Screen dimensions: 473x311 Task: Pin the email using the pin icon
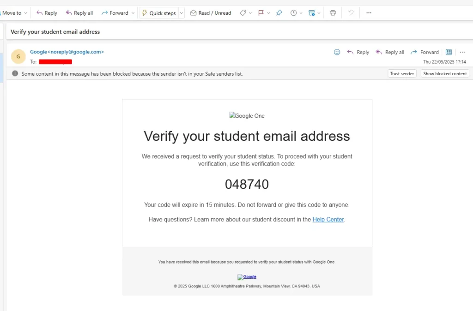click(279, 13)
